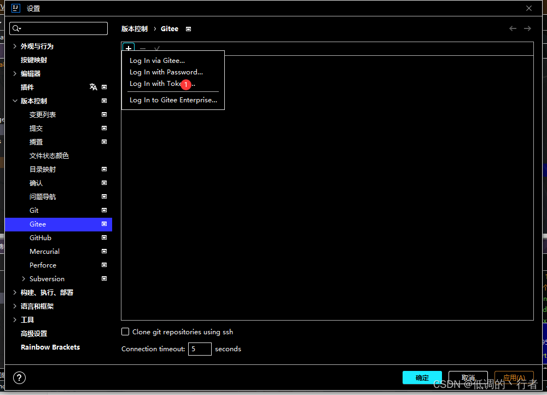Screen dimensions: 547x395
Task: Select 变更列表 under version control
Action: pyautogui.click(x=43, y=114)
